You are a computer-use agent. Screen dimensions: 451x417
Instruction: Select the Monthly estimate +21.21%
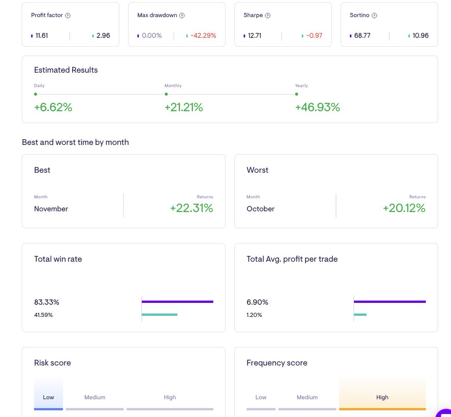click(184, 107)
